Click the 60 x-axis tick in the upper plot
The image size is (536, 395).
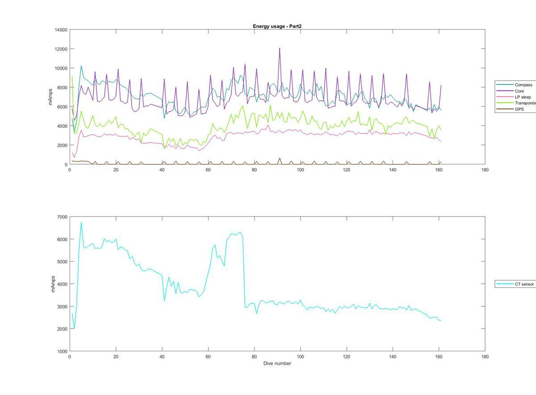(208, 170)
